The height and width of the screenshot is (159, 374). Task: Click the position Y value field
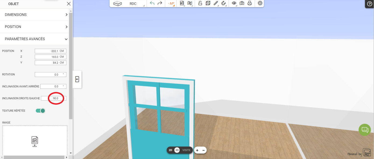(x=51, y=63)
